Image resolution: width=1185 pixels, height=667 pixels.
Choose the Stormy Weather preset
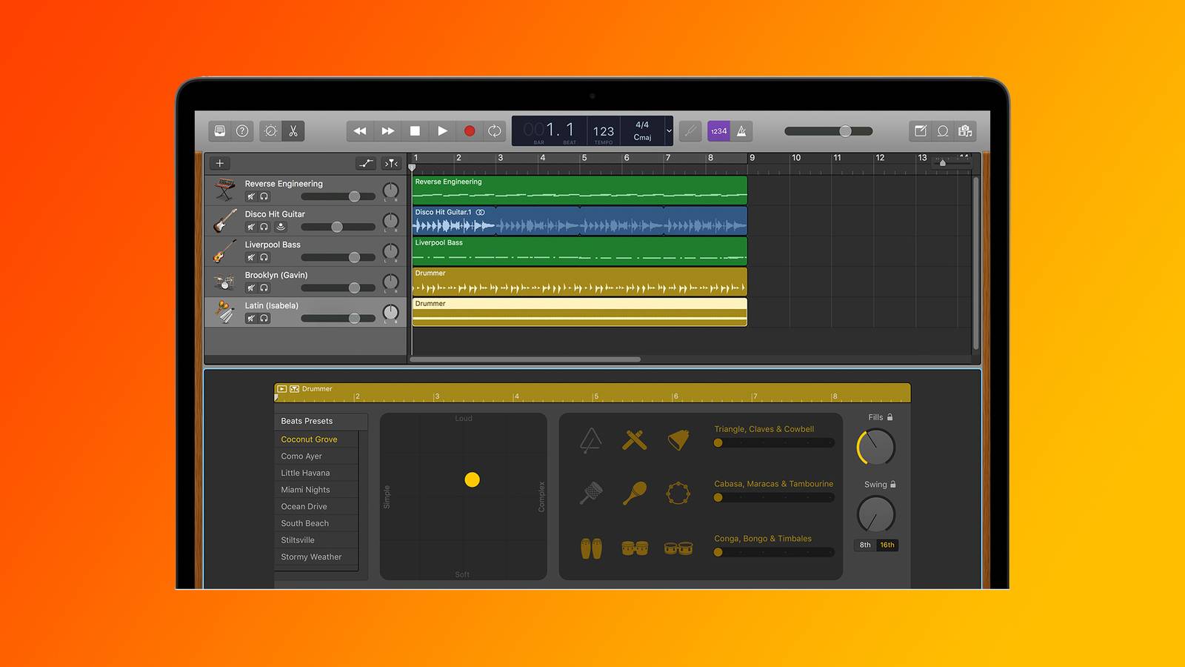(x=311, y=557)
